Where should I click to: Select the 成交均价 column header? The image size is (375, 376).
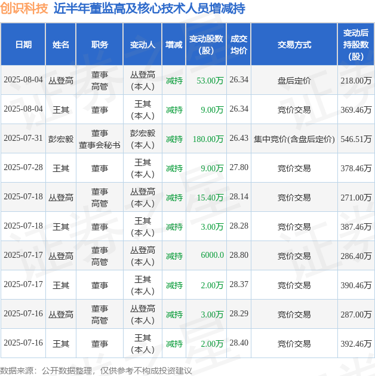coord(239,44)
